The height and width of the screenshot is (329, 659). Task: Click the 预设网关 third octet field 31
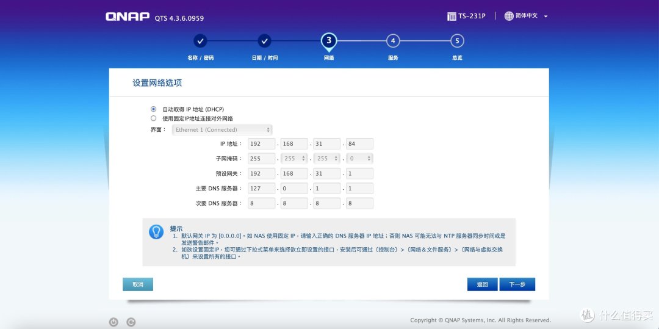[327, 173]
